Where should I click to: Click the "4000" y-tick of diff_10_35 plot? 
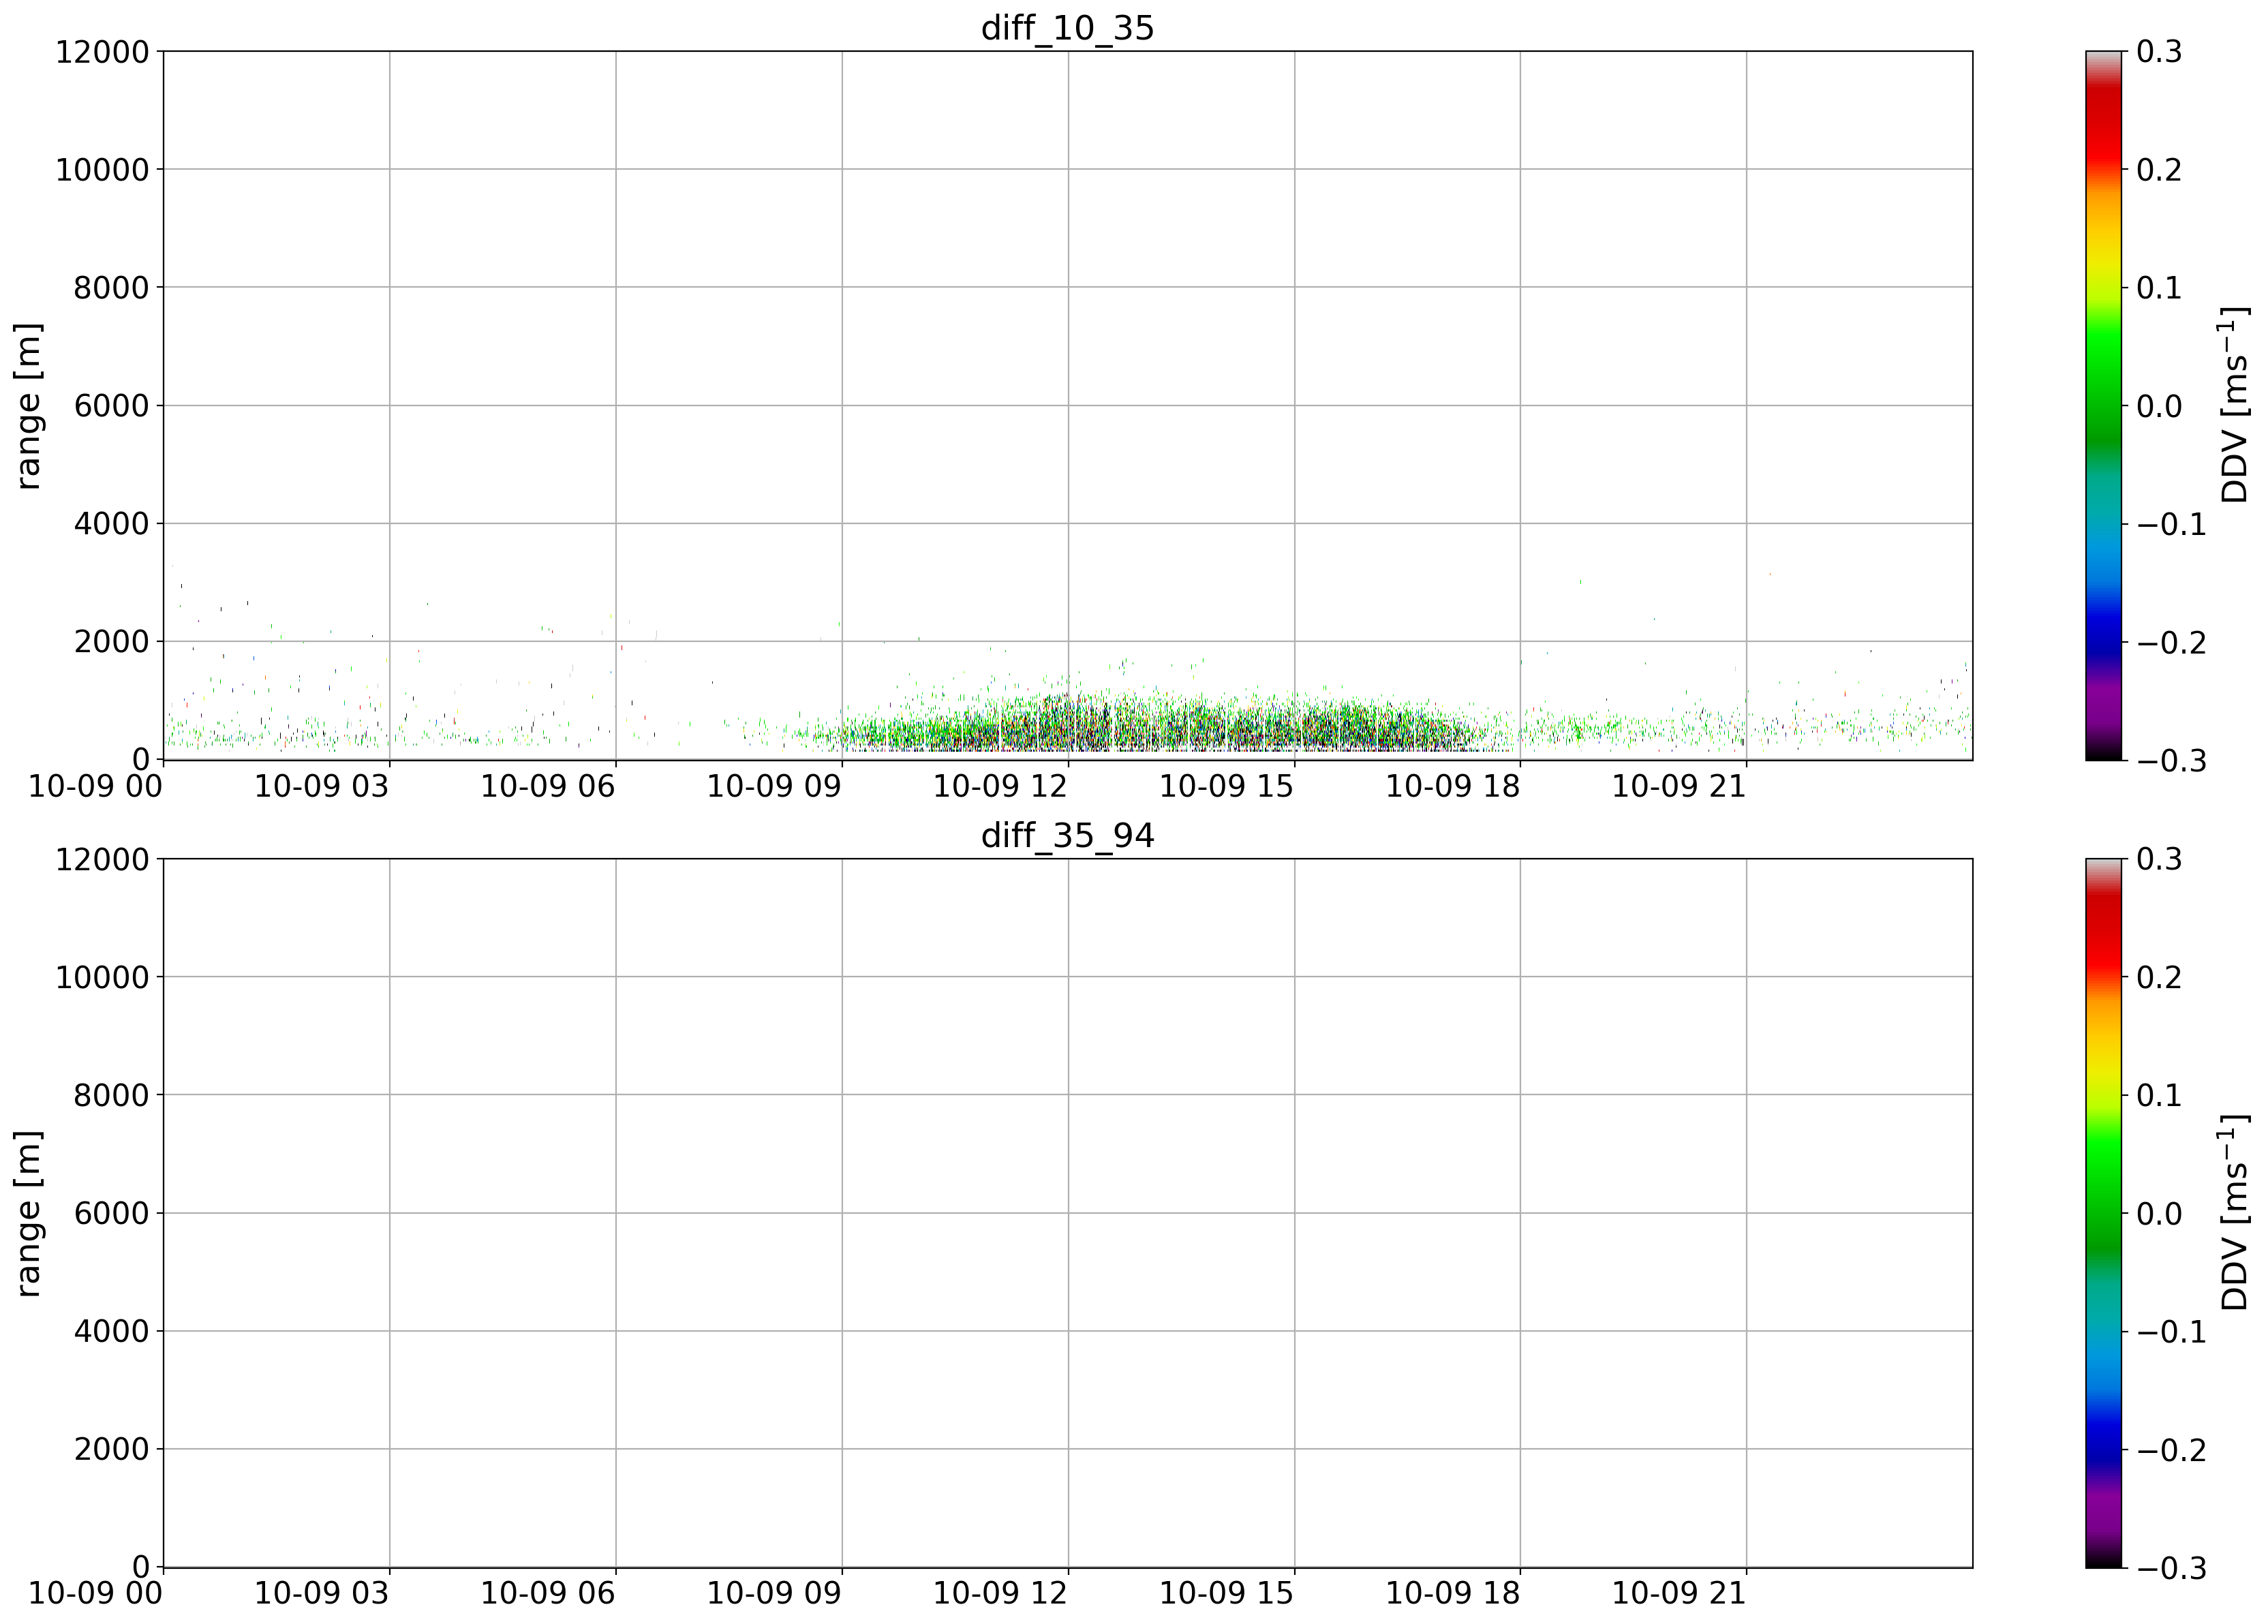click(x=112, y=524)
